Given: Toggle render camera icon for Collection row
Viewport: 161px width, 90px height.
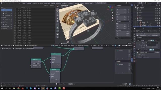Looking at the screenshot, I should point(159,9).
